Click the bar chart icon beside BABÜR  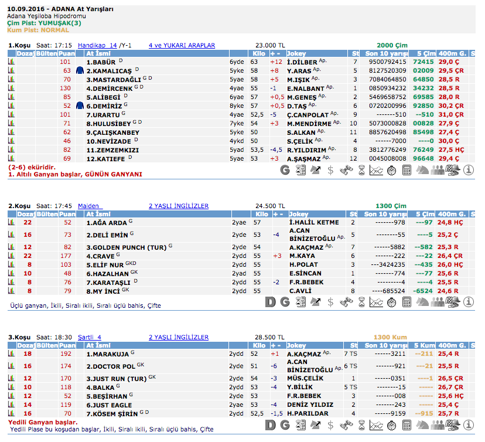pos(11,62)
